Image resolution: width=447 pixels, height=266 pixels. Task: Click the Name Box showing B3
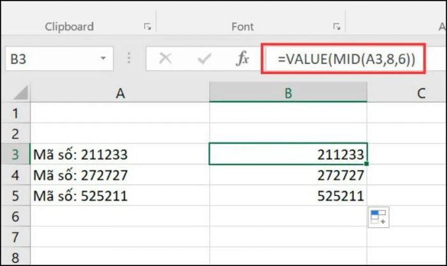click(x=59, y=59)
